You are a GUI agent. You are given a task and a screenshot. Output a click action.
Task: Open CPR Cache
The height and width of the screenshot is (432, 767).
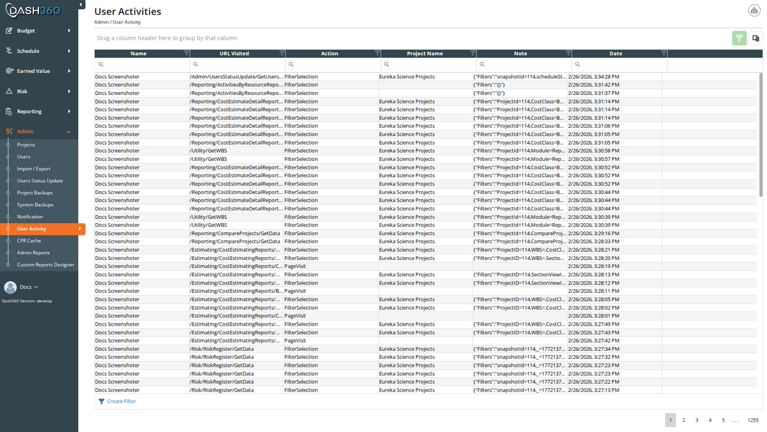[29, 241]
